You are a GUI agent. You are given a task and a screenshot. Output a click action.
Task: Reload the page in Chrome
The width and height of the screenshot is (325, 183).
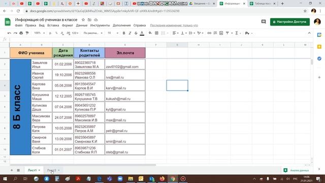pyautogui.click(x=18, y=11)
